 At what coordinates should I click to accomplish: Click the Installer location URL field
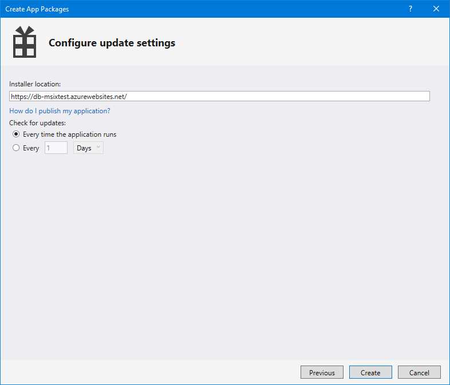pyautogui.click(x=219, y=96)
